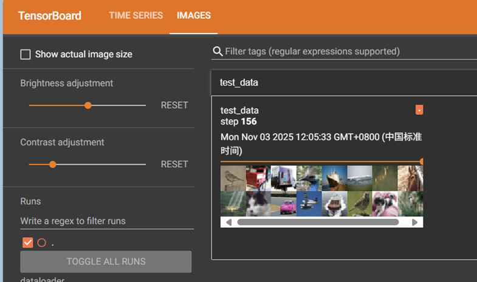Reset the brightness adjustment

pos(174,105)
